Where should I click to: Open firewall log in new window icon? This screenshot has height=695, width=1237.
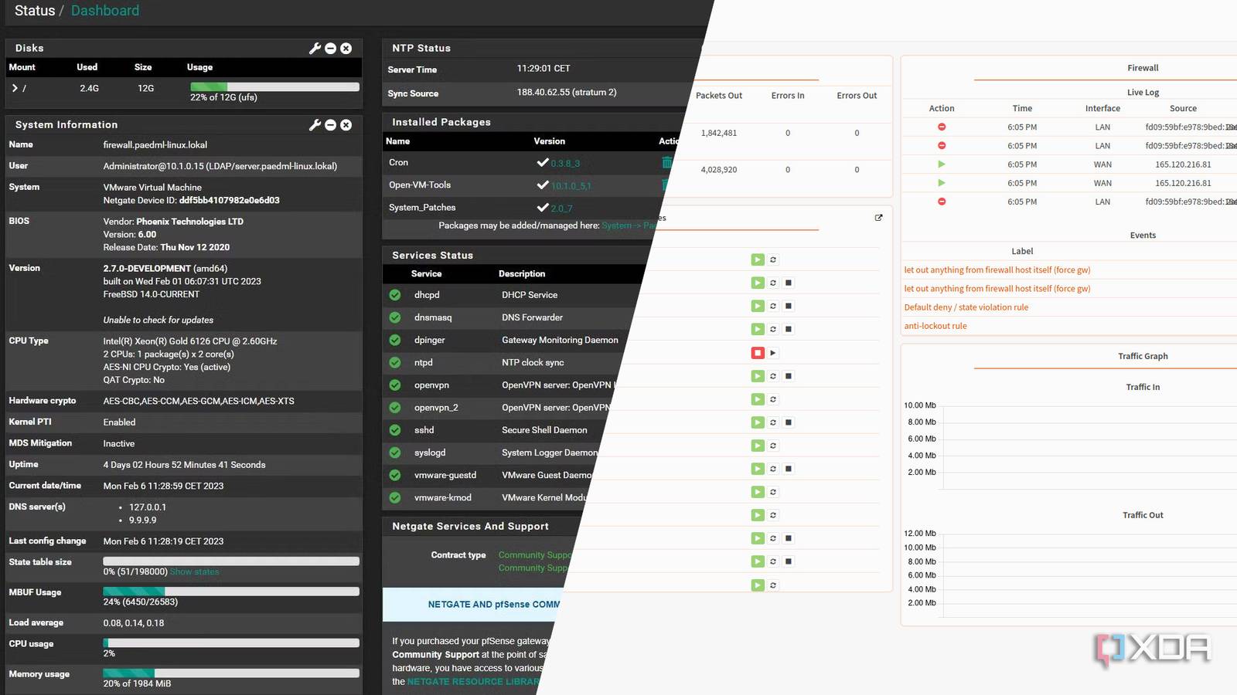pos(878,217)
